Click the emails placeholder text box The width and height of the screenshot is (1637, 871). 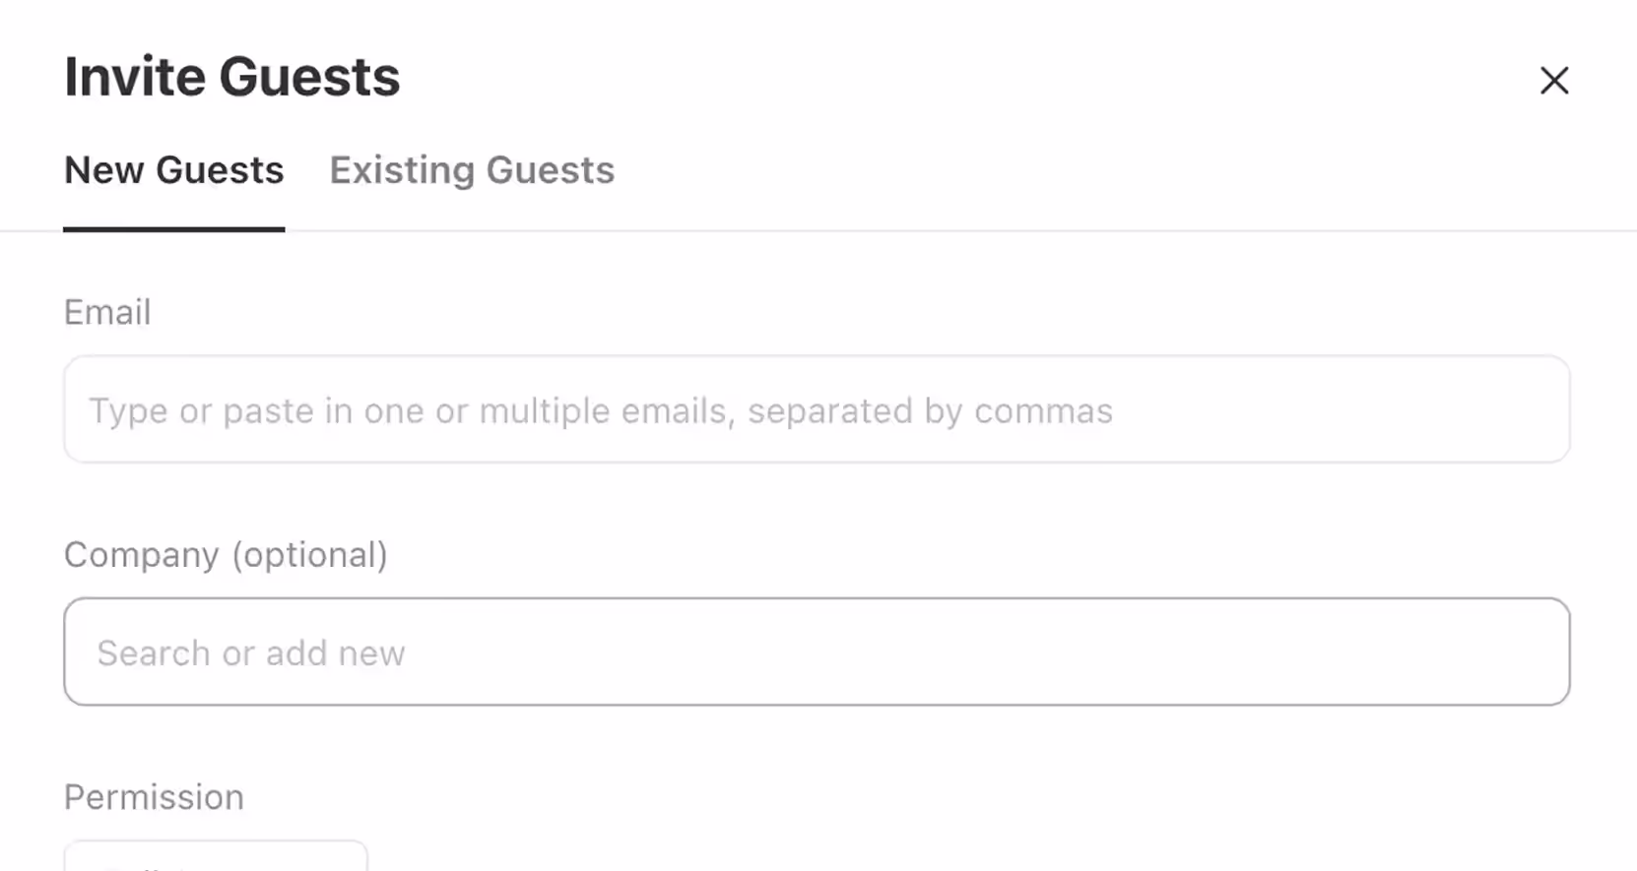817,409
